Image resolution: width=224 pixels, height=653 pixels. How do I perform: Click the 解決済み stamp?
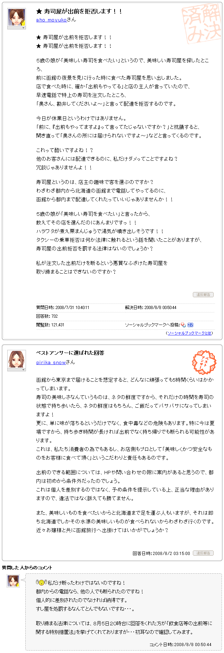(x=201, y=23)
